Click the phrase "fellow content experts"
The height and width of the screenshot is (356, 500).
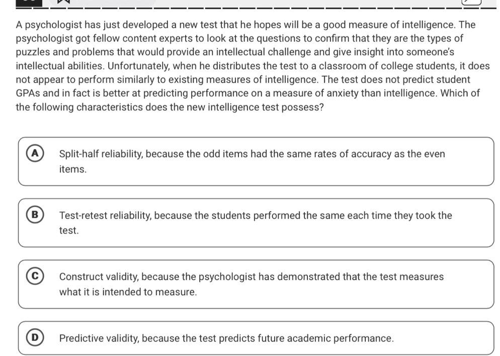click(137, 38)
